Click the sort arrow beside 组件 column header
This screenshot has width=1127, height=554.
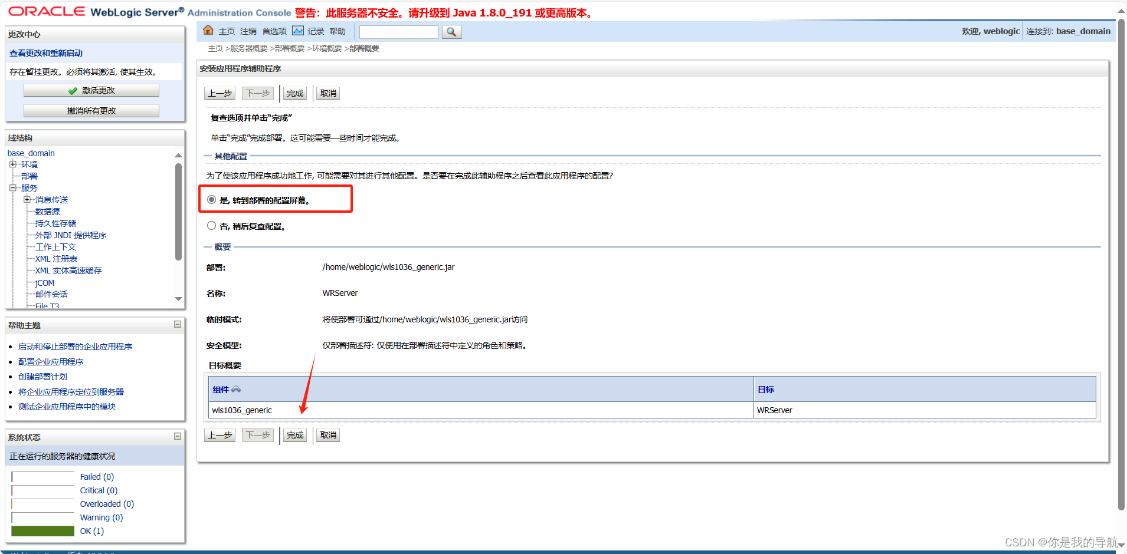[x=236, y=388]
